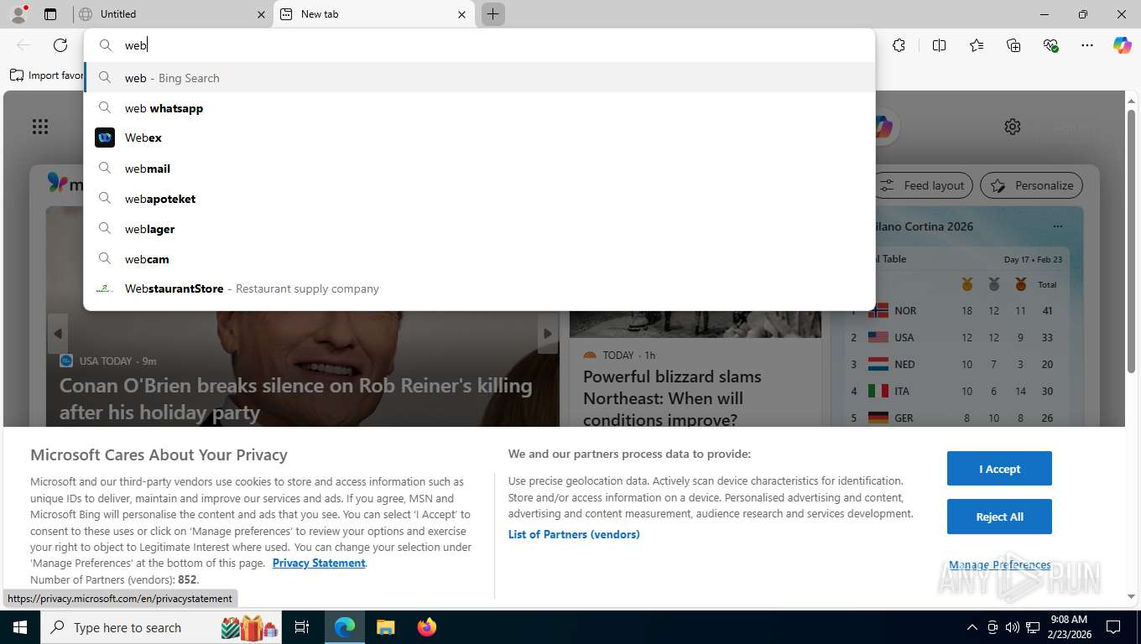
Task: Open Favorites star icon
Action: coord(977,45)
